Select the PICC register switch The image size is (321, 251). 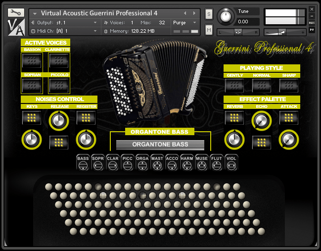click(x=127, y=163)
